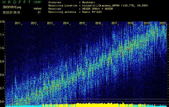The image size is (169, 107).
Task: Click the 0913 time tick
Action: coord(50,23)
